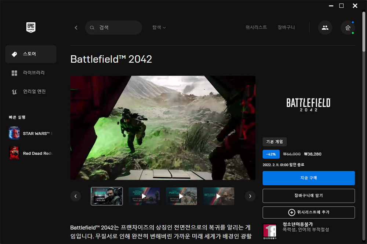
Task: Click the 스토어 tag icon
Action: click(15, 54)
